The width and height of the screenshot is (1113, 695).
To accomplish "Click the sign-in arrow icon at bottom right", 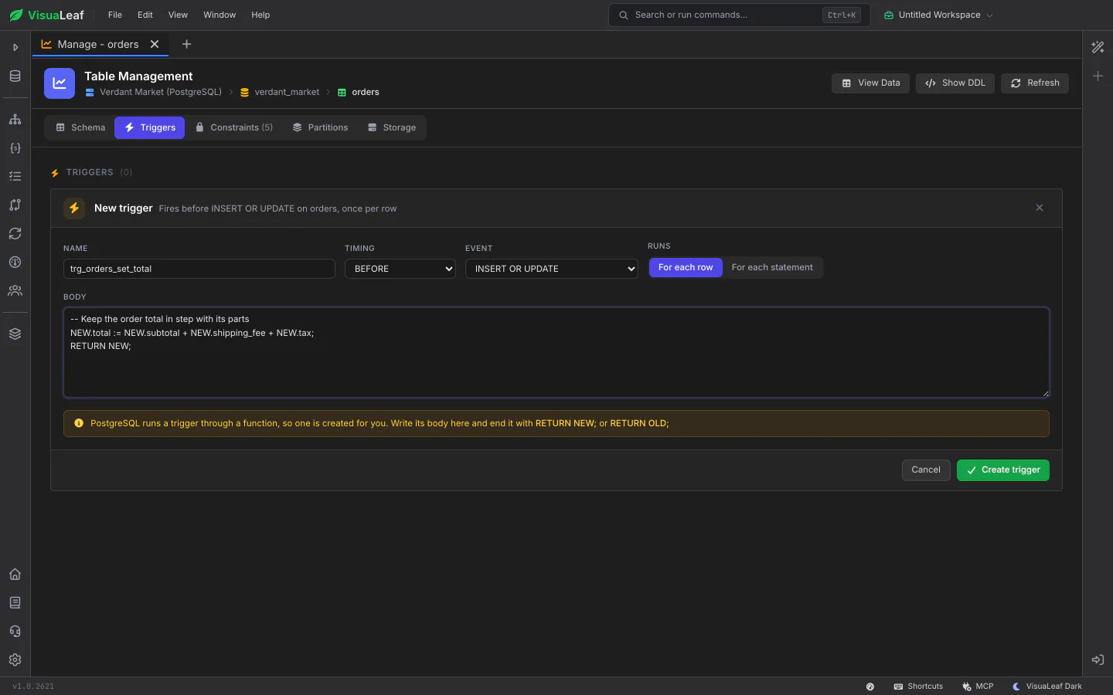I will 1098,660.
